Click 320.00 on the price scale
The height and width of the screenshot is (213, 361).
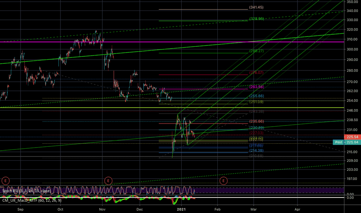tap(352, 29)
